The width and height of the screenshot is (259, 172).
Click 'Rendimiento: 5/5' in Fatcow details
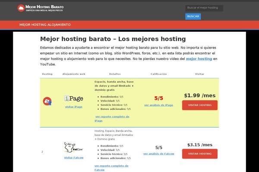pos(112,146)
